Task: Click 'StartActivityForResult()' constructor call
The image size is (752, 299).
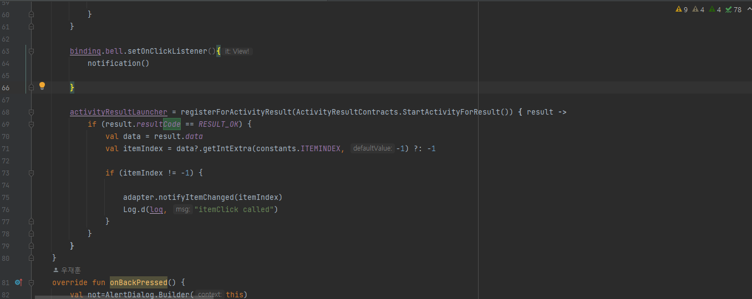Action: pyautogui.click(x=456, y=112)
